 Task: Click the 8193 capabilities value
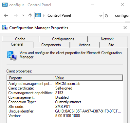tap(59, 93)
